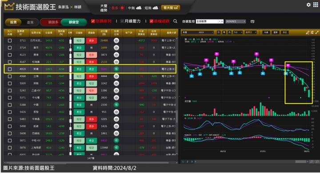Click the 看大盤 button
320x174 pixels.
point(170,8)
